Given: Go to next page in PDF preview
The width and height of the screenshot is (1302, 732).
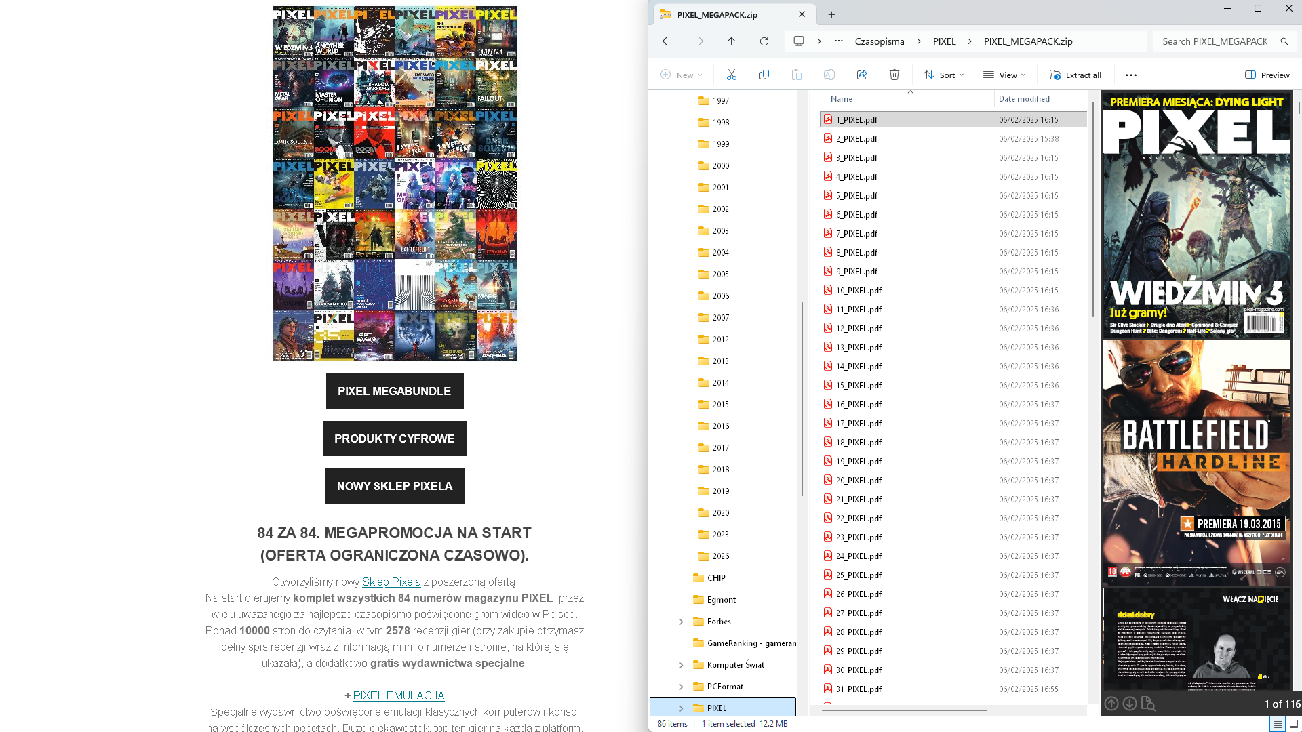Looking at the screenshot, I should coord(1130,704).
